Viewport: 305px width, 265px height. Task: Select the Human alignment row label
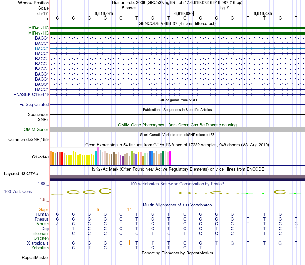(42, 214)
